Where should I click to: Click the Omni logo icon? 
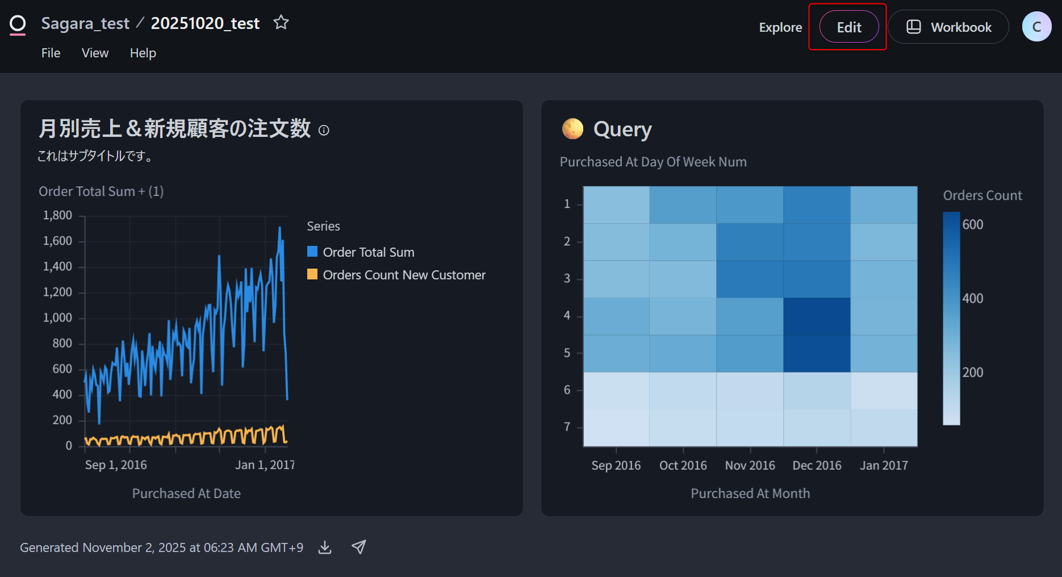[18, 24]
